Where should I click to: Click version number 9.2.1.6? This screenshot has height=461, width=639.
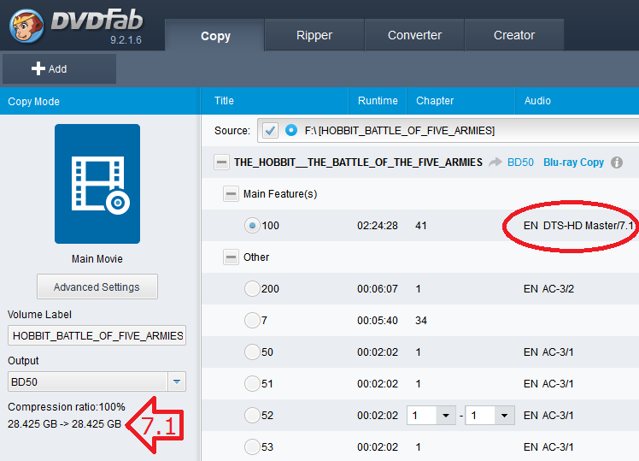[126, 40]
